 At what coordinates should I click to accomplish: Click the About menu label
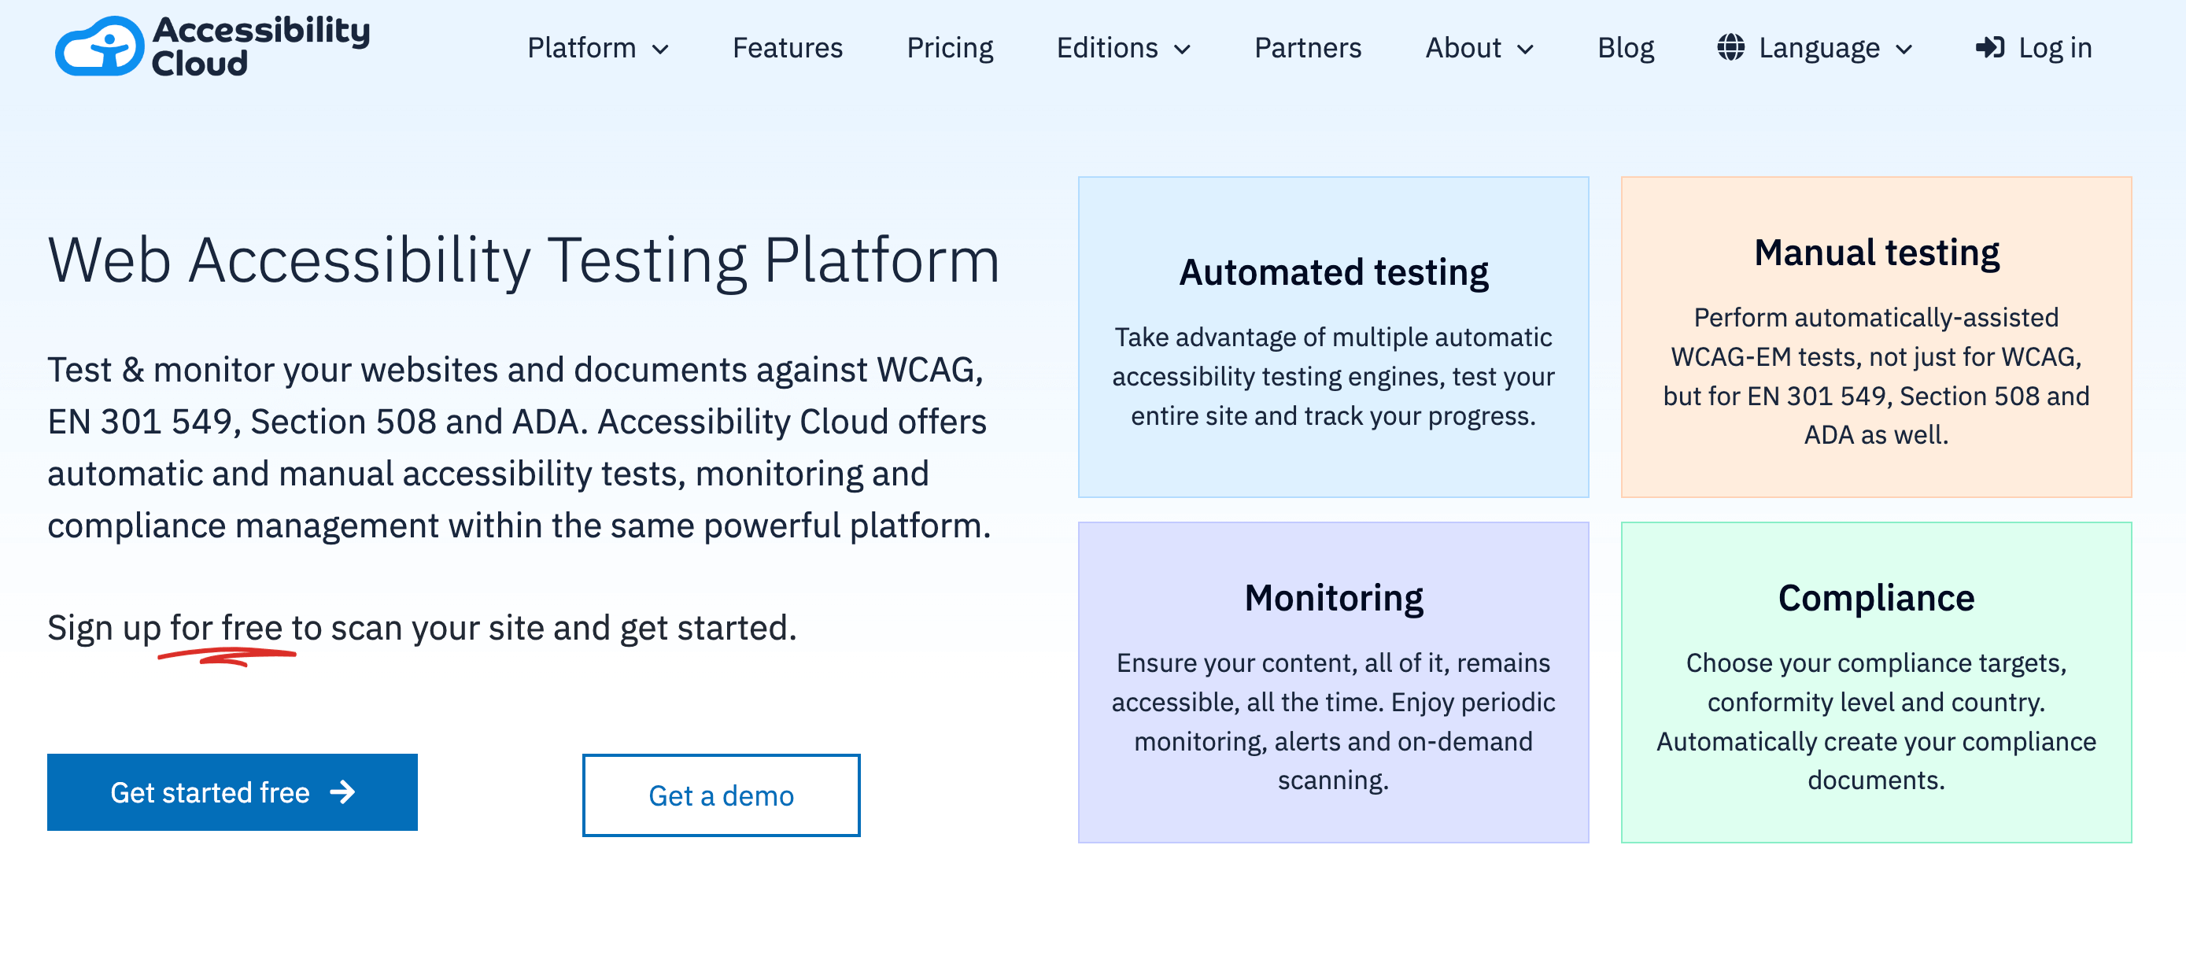point(1463,47)
